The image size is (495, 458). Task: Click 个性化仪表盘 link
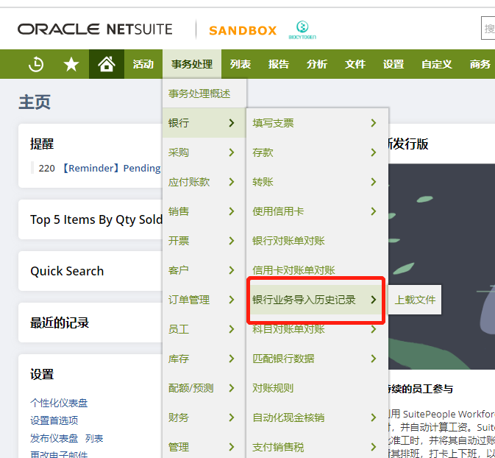59,403
